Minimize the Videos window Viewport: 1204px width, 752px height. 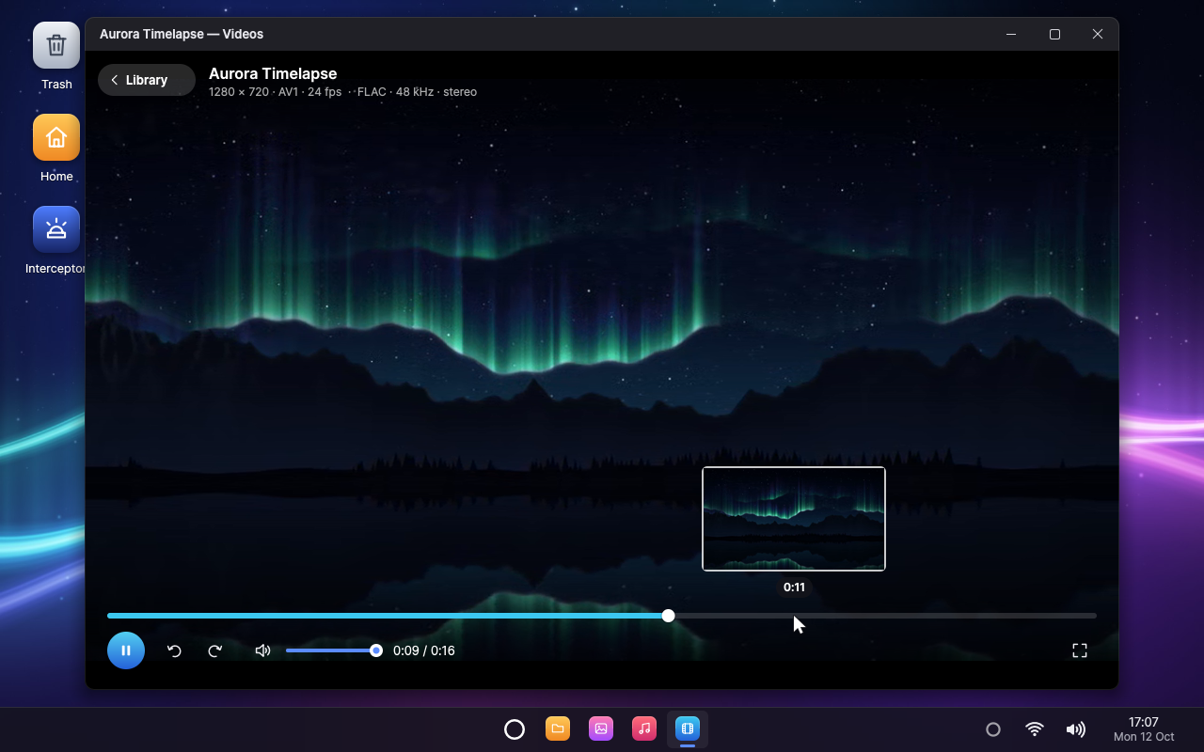click(x=1011, y=34)
